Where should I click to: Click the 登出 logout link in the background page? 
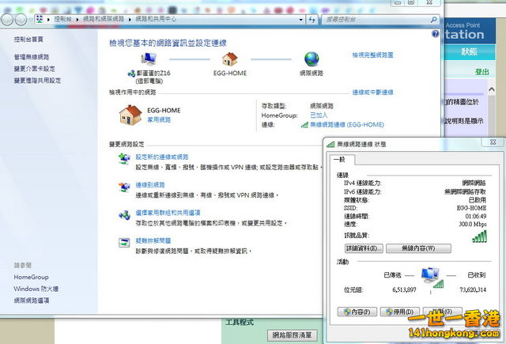point(481,71)
